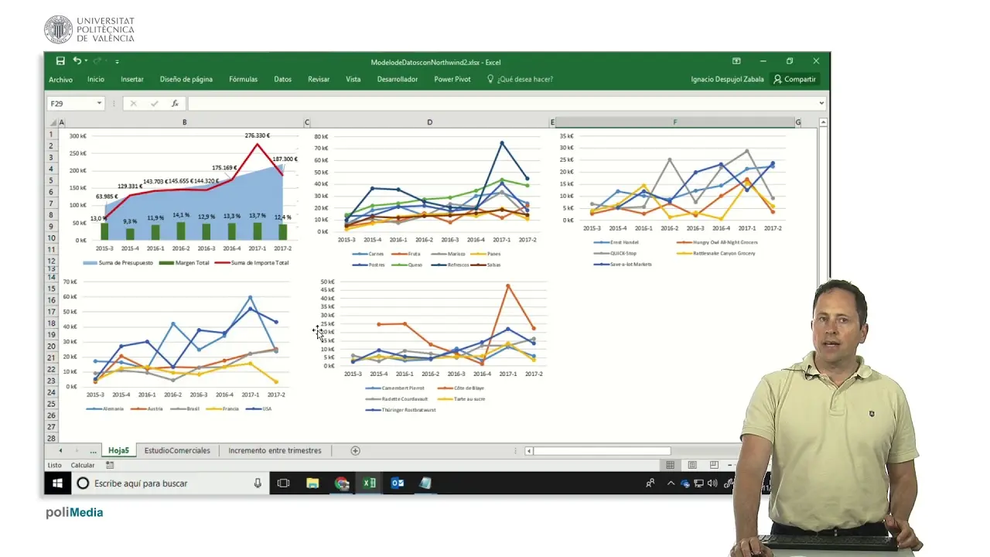
Task: Open Excel from the Windows taskbar
Action: click(369, 484)
